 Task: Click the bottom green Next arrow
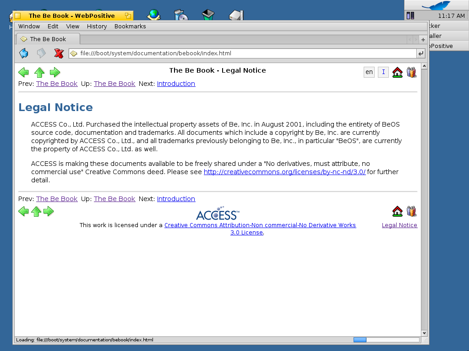tap(49, 211)
